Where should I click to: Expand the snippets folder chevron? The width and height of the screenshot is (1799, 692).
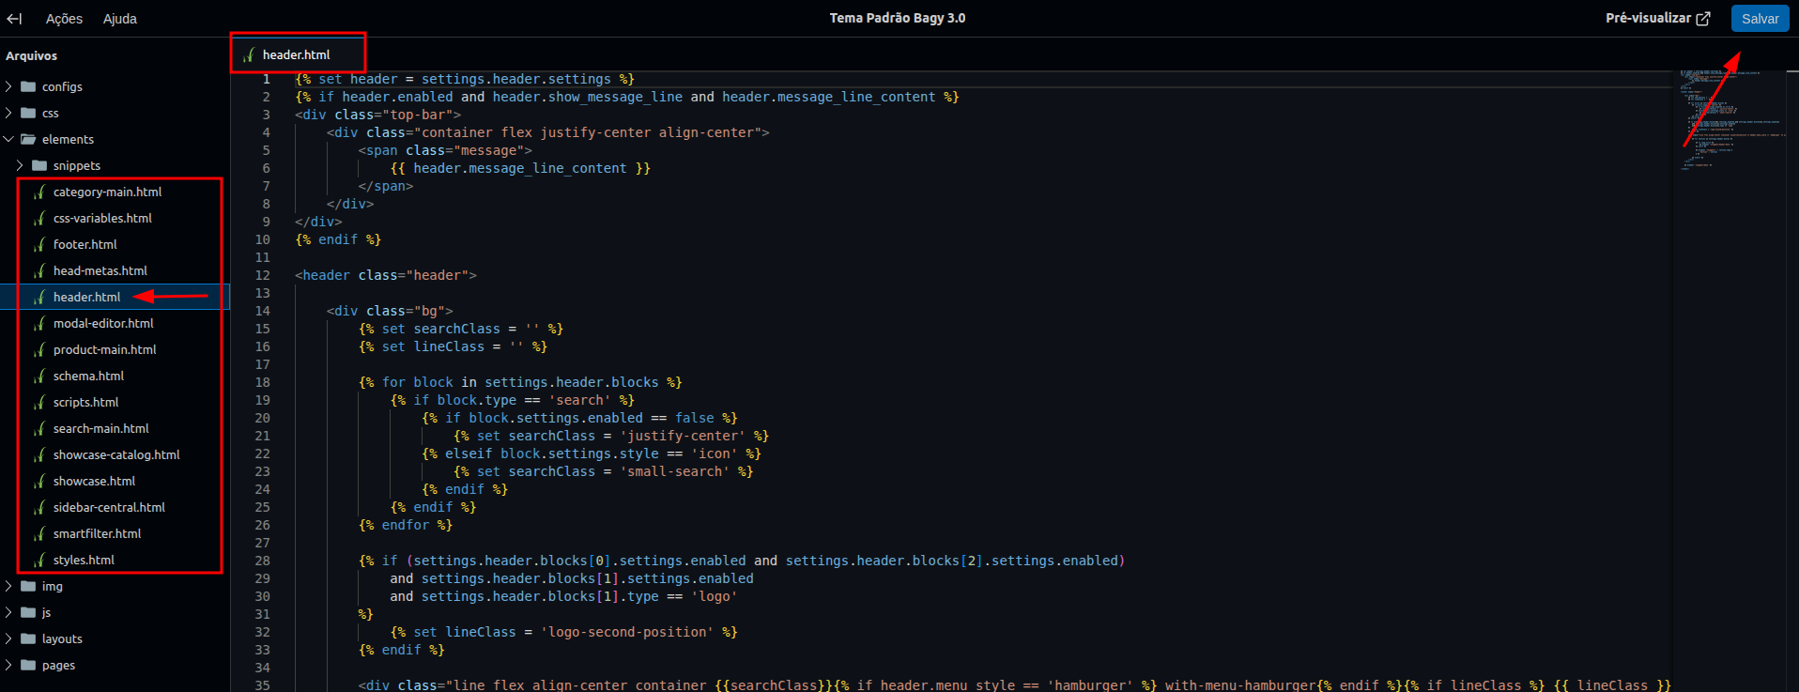click(20, 165)
